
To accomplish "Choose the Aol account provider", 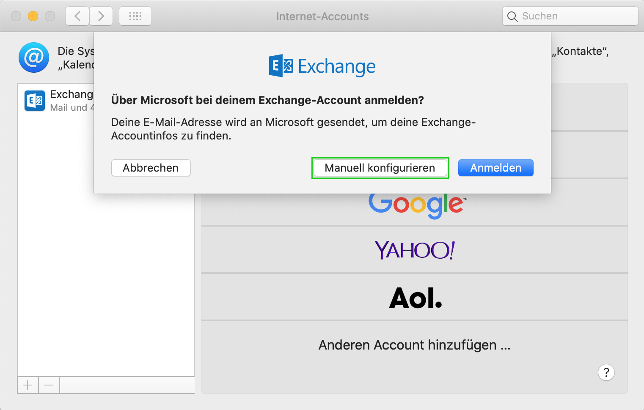I will point(415,297).
